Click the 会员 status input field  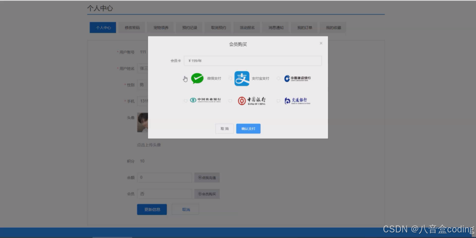tap(164, 194)
